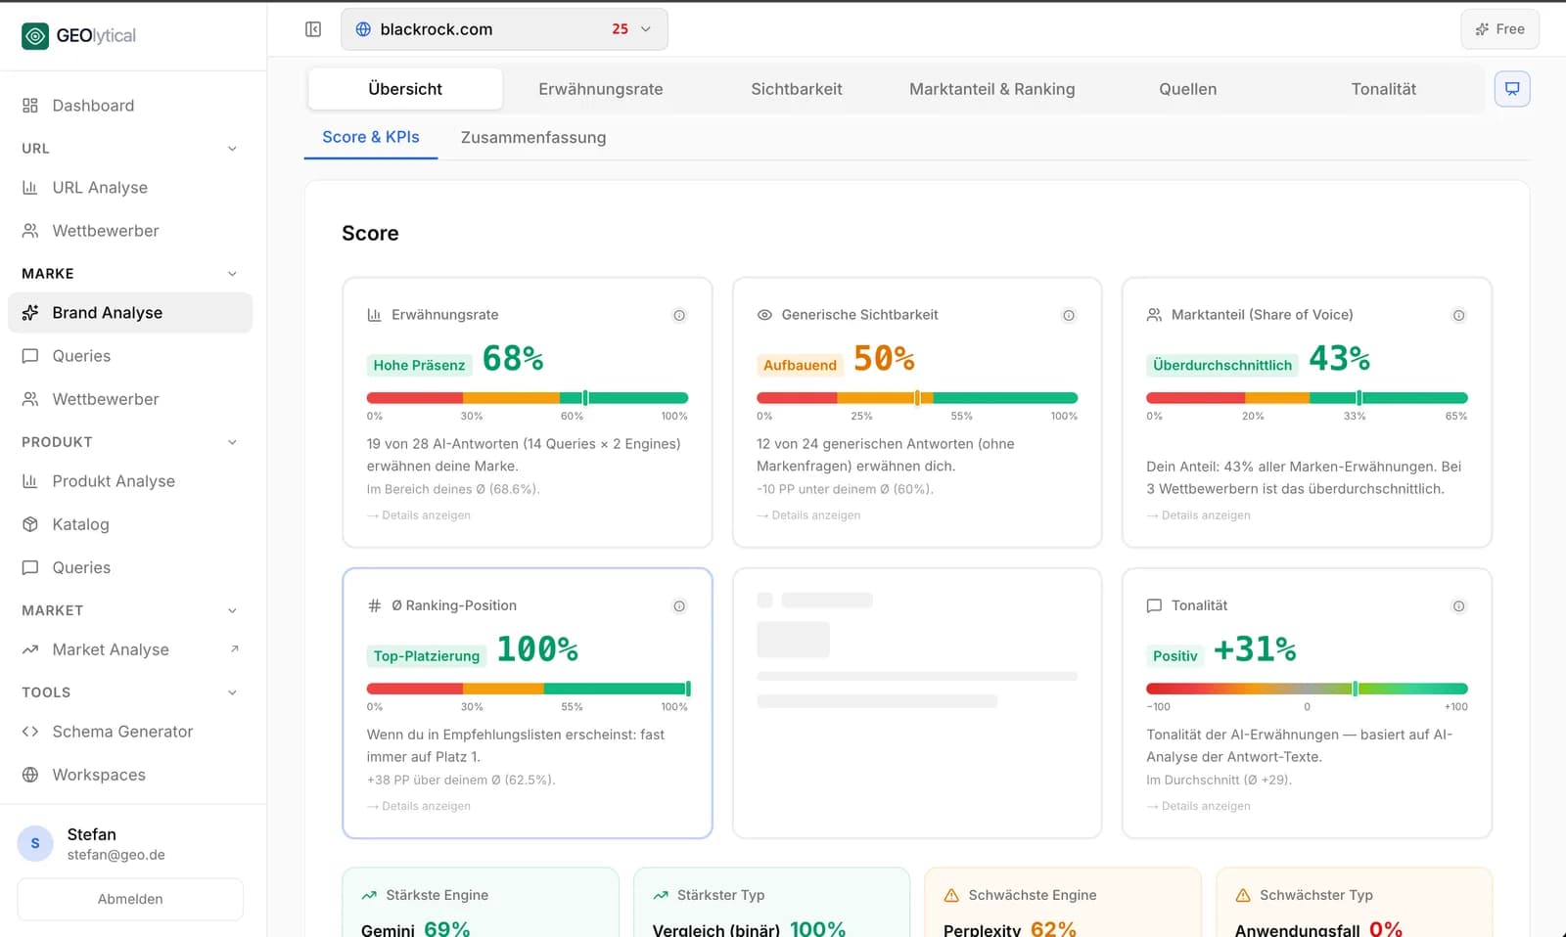Open Wettbewerber under the URL section
This screenshot has width=1566, height=937.
click(130, 231)
